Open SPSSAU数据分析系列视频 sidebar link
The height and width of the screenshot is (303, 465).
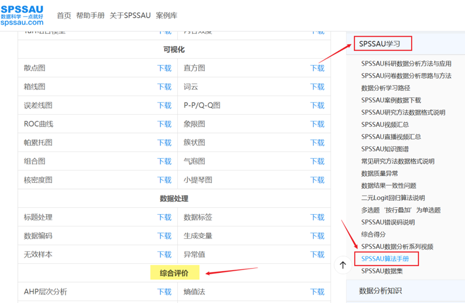tap(397, 246)
